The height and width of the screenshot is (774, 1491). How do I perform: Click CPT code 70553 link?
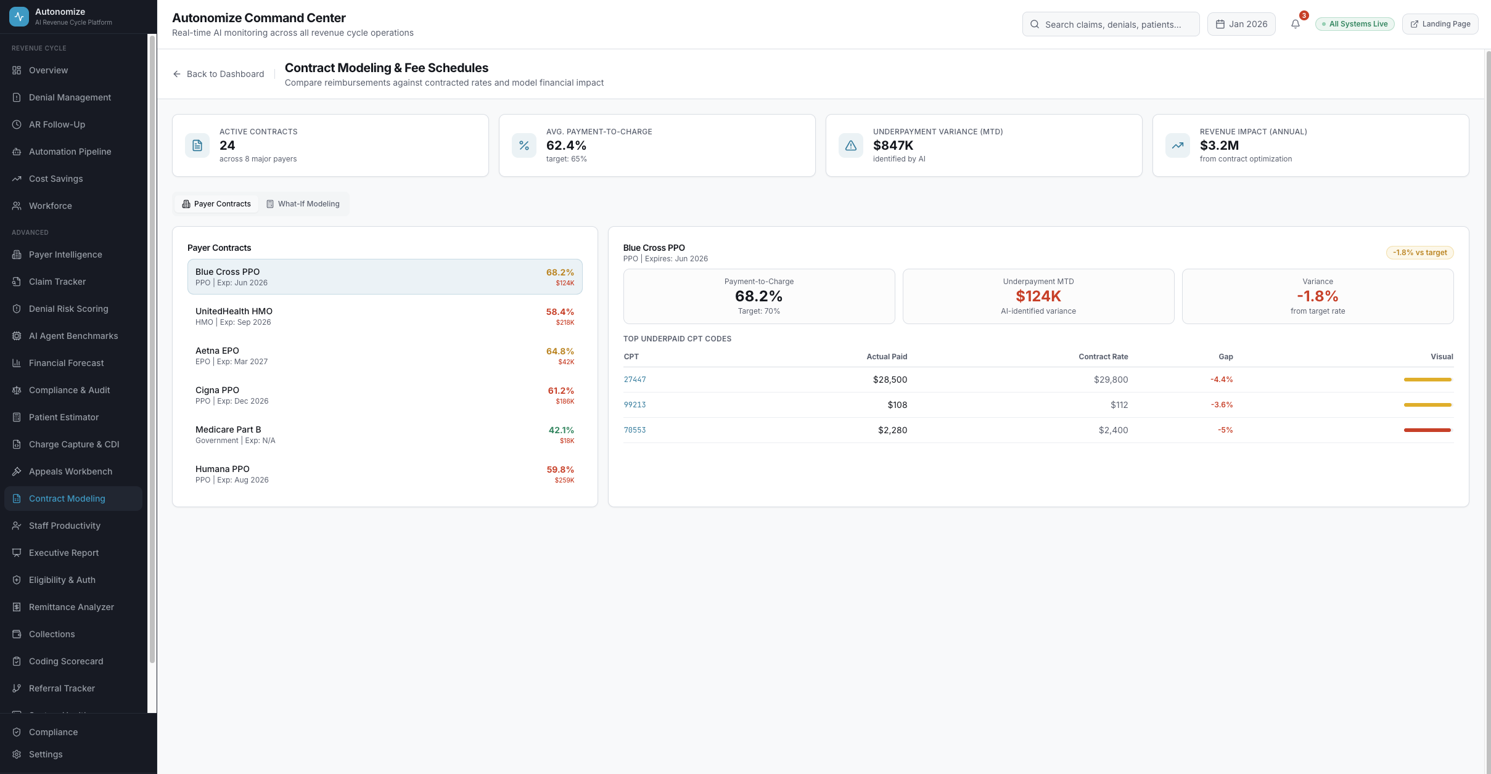click(x=635, y=430)
